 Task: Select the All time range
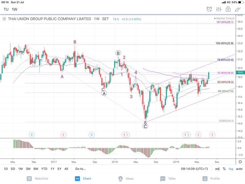[x=66, y=169]
